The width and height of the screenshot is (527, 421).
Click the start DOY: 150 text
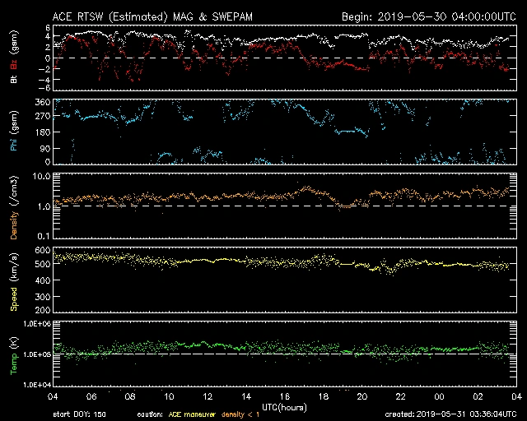[x=78, y=414]
